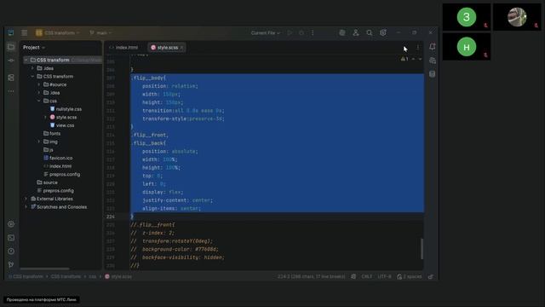Switch to the index.html tab

point(123,48)
